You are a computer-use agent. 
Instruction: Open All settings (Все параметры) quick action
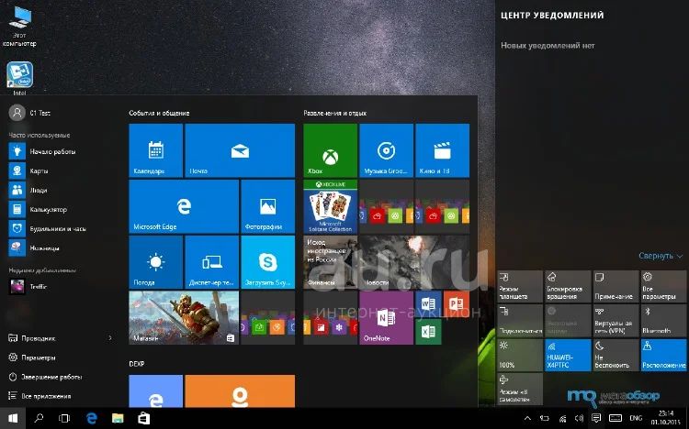[663, 286]
